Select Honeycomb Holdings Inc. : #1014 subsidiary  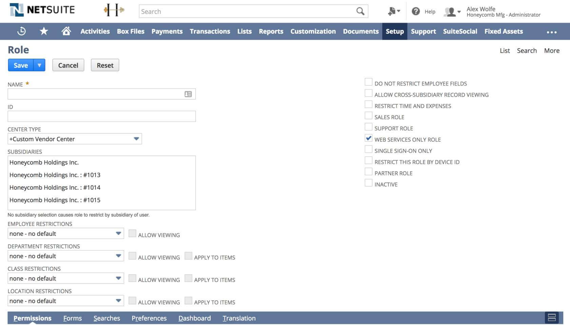pyautogui.click(x=55, y=187)
